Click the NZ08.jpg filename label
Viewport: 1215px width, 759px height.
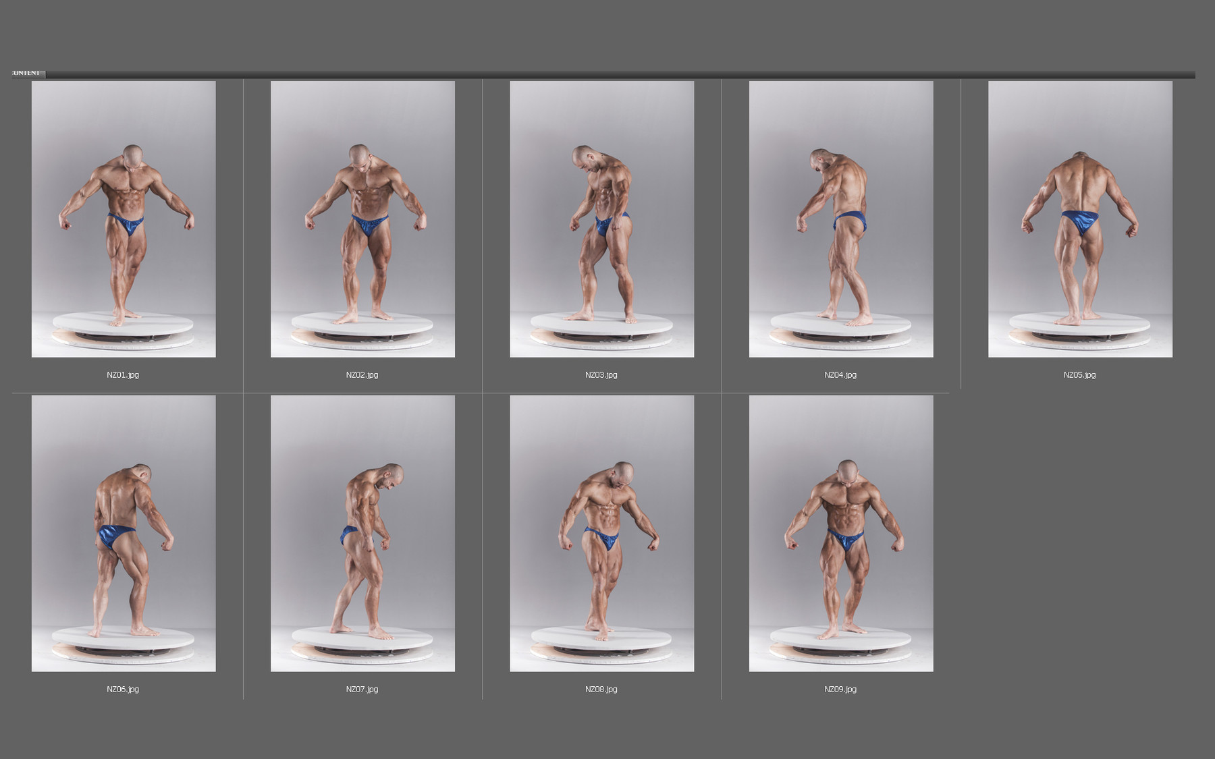tap(601, 690)
